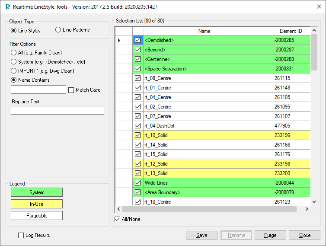Select the rt_04-DashDot name cell
The height and width of the screenshot is (246, 326).
pos(208,126)
